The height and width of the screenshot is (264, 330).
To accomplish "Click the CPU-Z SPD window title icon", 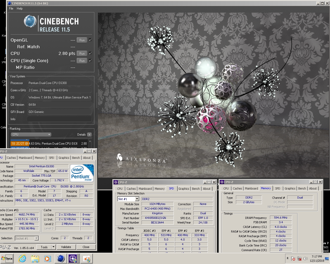I will [x=116, y=182].
